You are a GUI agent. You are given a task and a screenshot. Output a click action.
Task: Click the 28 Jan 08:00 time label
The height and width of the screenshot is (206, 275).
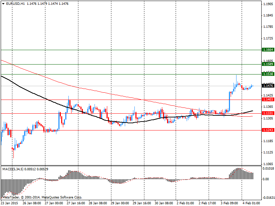click(x=98, y=203)
